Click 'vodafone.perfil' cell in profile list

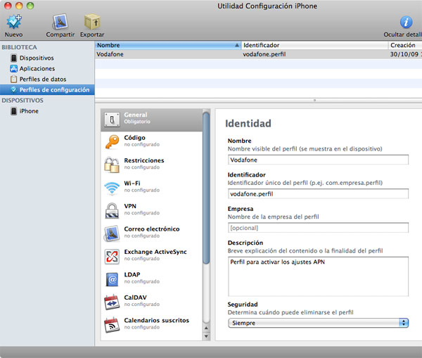pos(264,54)
